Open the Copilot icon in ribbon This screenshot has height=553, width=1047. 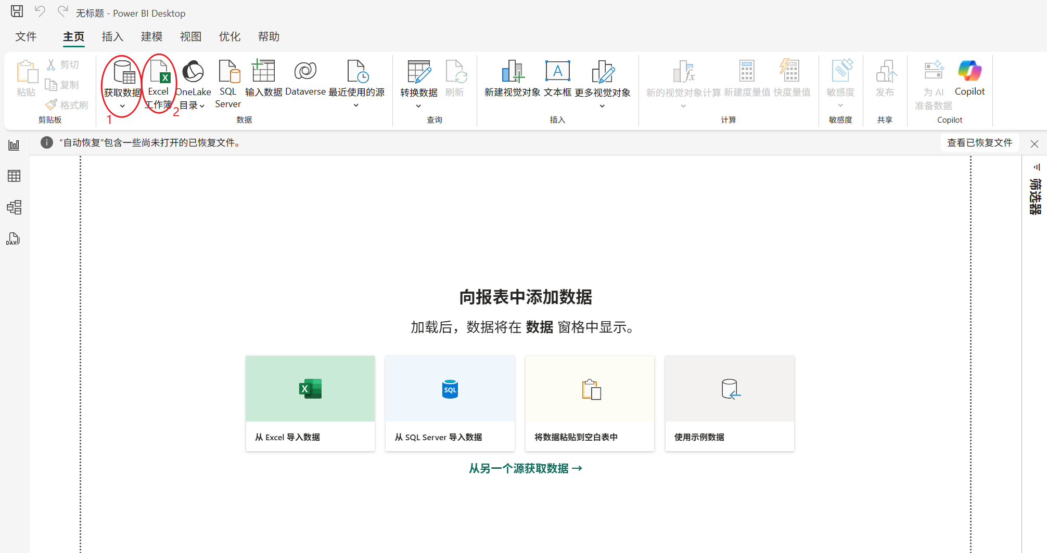(x=970, y=71)
